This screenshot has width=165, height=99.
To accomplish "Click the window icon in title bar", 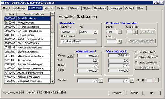I will click(x=2, y=3).
